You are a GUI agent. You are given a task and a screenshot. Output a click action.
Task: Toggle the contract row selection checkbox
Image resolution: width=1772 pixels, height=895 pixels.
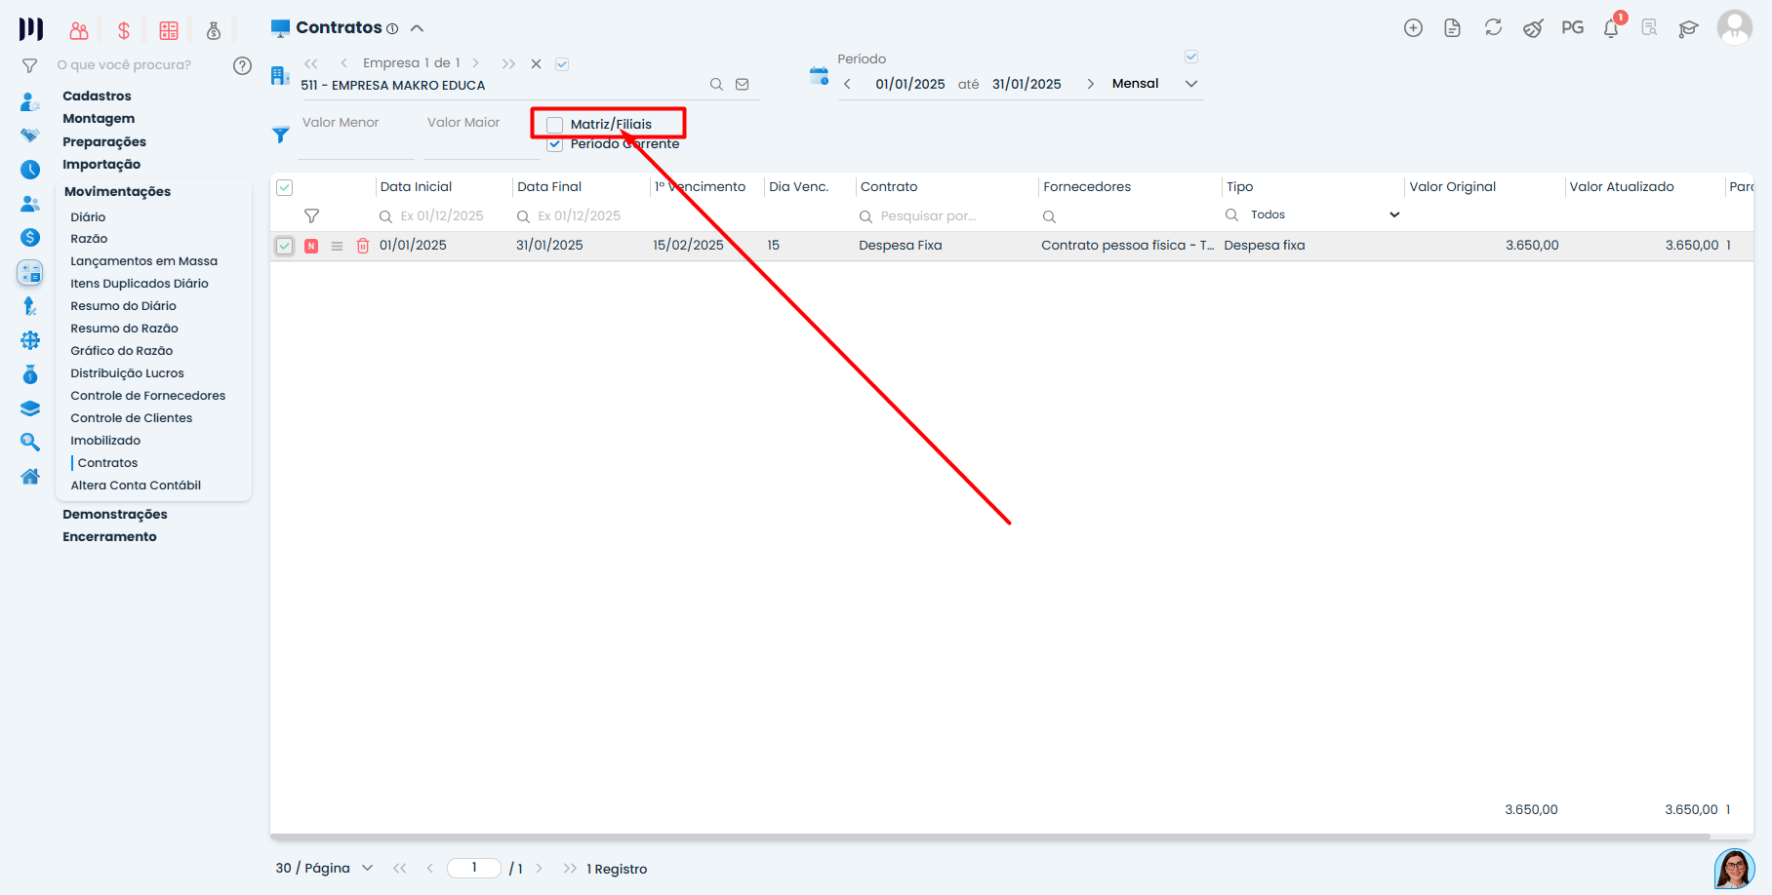[284, 246]
